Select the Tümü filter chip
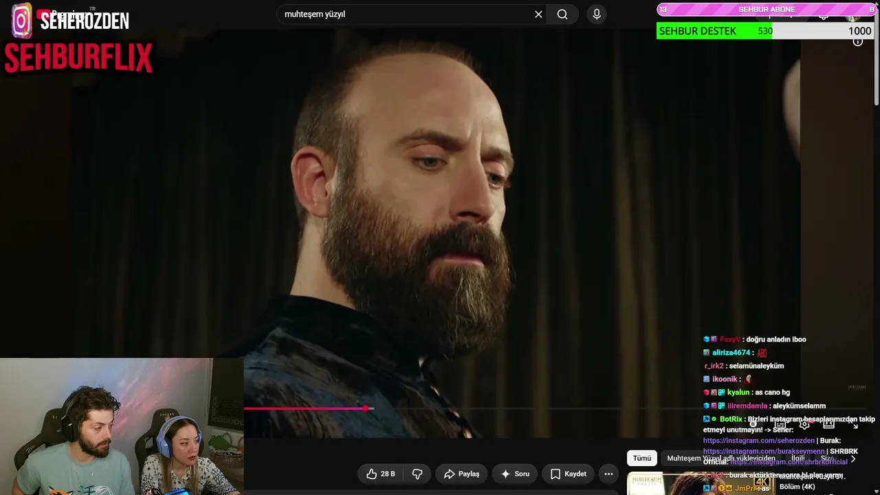 coord(641,459)
